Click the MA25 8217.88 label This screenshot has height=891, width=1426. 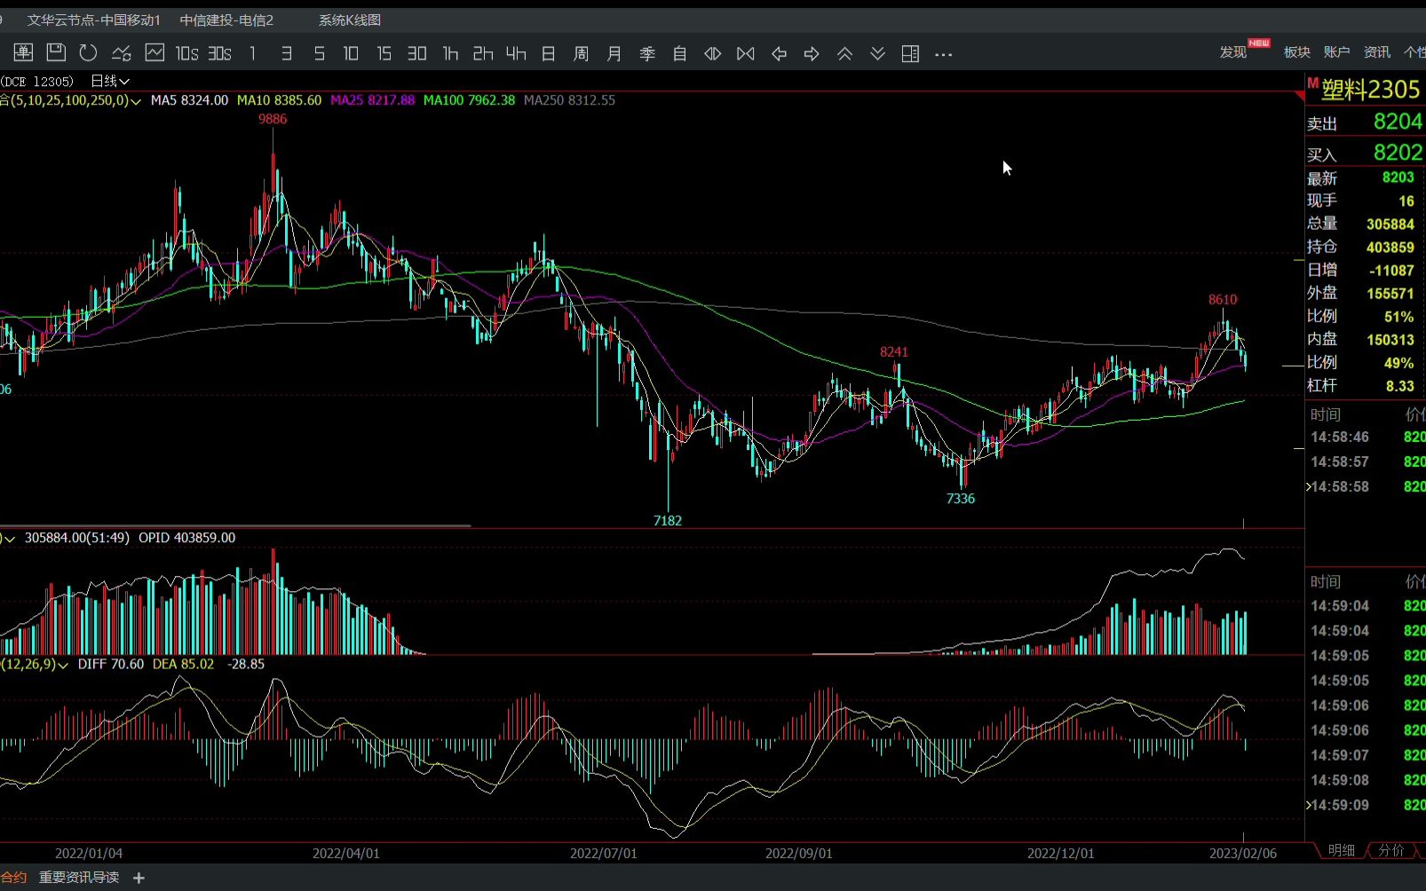tap(372, 100)
